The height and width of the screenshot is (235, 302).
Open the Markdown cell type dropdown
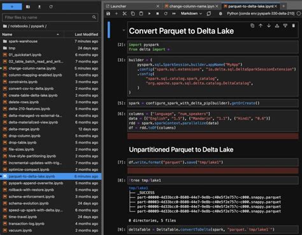click(x=191, y=13)
